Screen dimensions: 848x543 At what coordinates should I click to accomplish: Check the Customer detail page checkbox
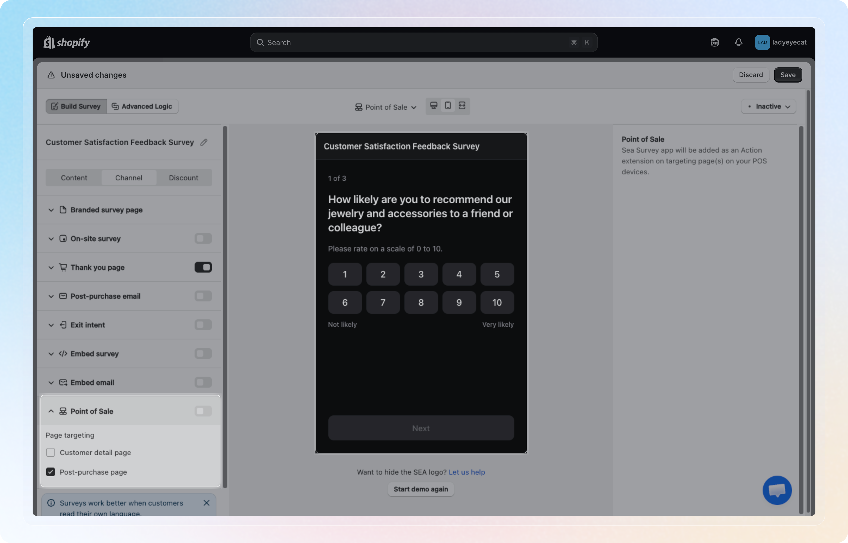[x=51, y=452]
